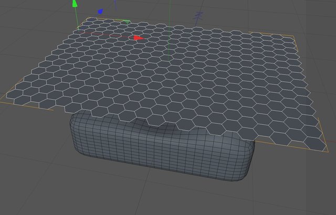The image size is (336, 215).
Task: Select the hexagon grid plane object
Action: click(167, 84)
